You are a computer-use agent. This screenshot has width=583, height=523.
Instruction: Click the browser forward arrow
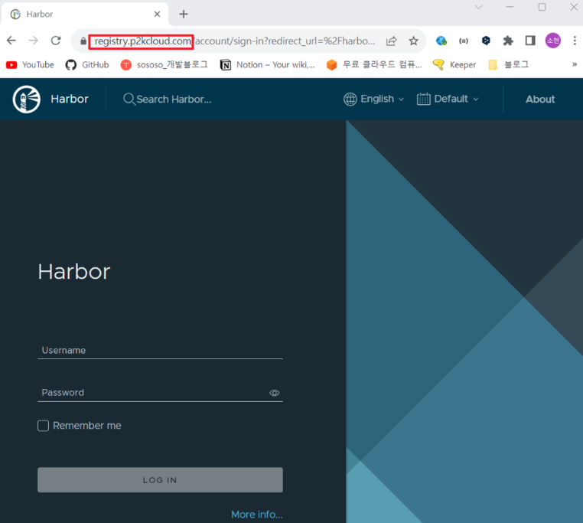tap(34, 41)
